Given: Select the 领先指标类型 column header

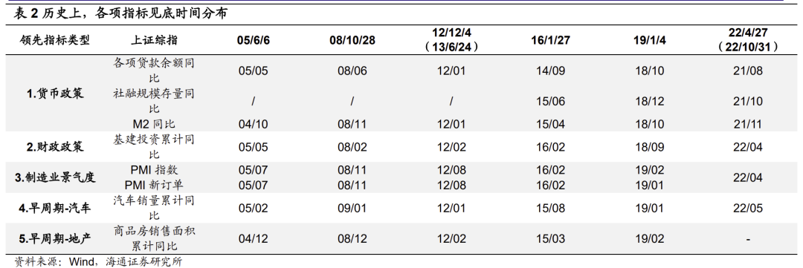Looking at the screenshot, I should [55, 40].
